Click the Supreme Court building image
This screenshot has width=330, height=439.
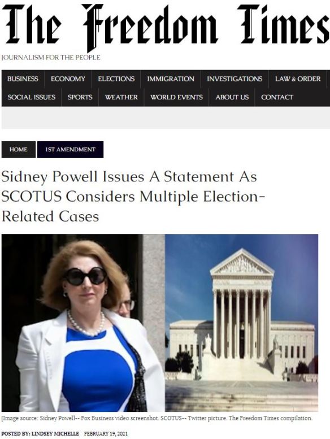click(x=241, y=323)
